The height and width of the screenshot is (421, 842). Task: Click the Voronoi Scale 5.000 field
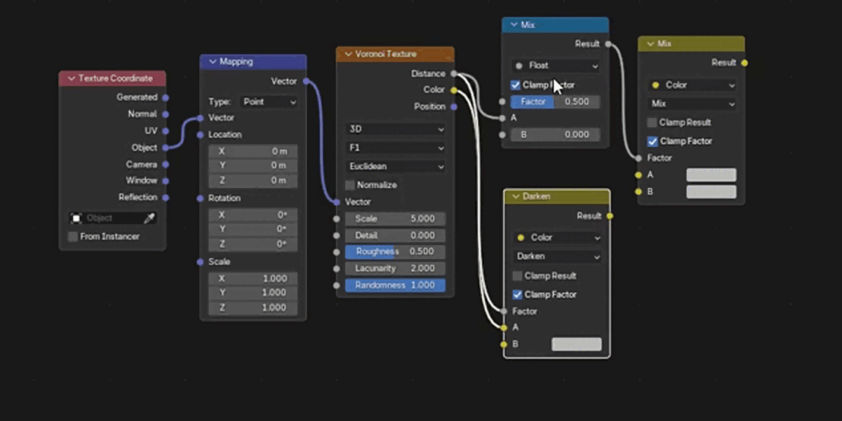pos(395,218)
